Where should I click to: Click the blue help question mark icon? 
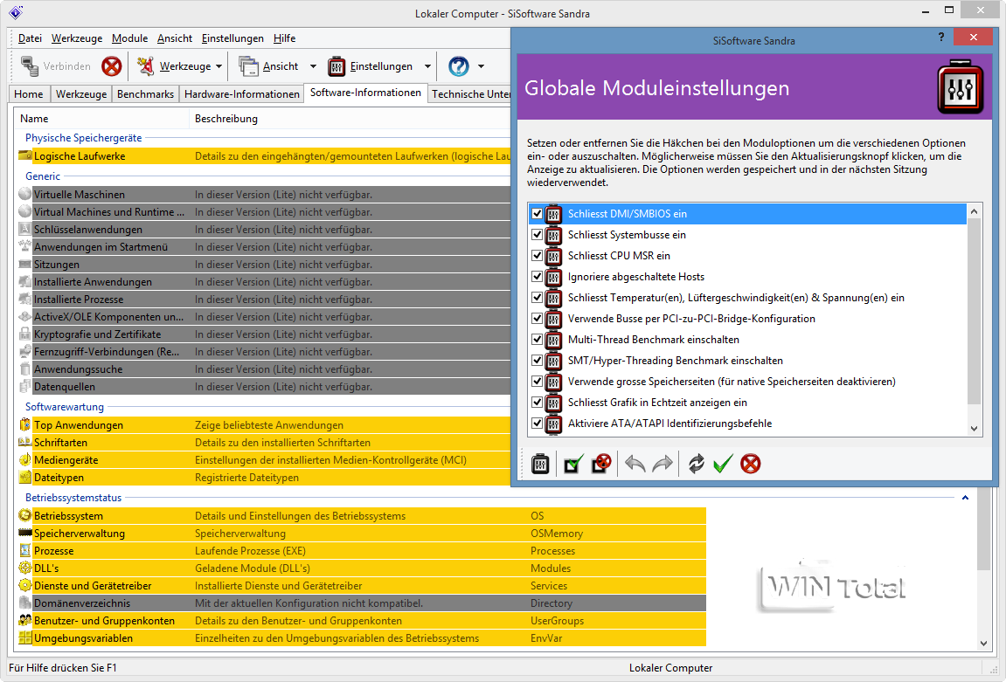point(458,66)
